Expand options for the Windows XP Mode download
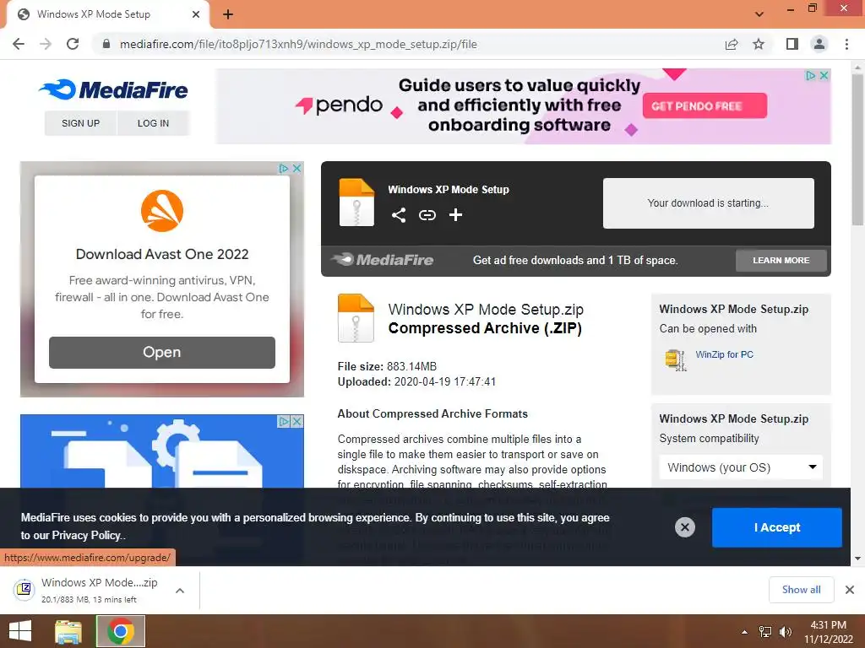865x648 pixels. pyautogui.click(x=180, y=590)
